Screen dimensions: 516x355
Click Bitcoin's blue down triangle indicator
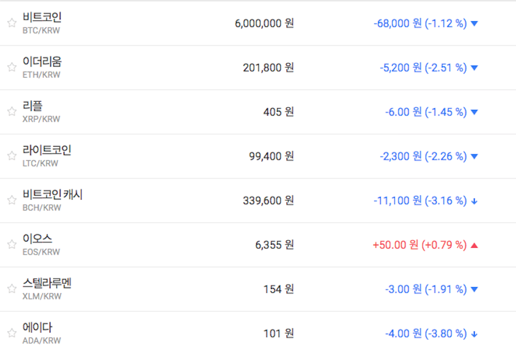[474, 23]
